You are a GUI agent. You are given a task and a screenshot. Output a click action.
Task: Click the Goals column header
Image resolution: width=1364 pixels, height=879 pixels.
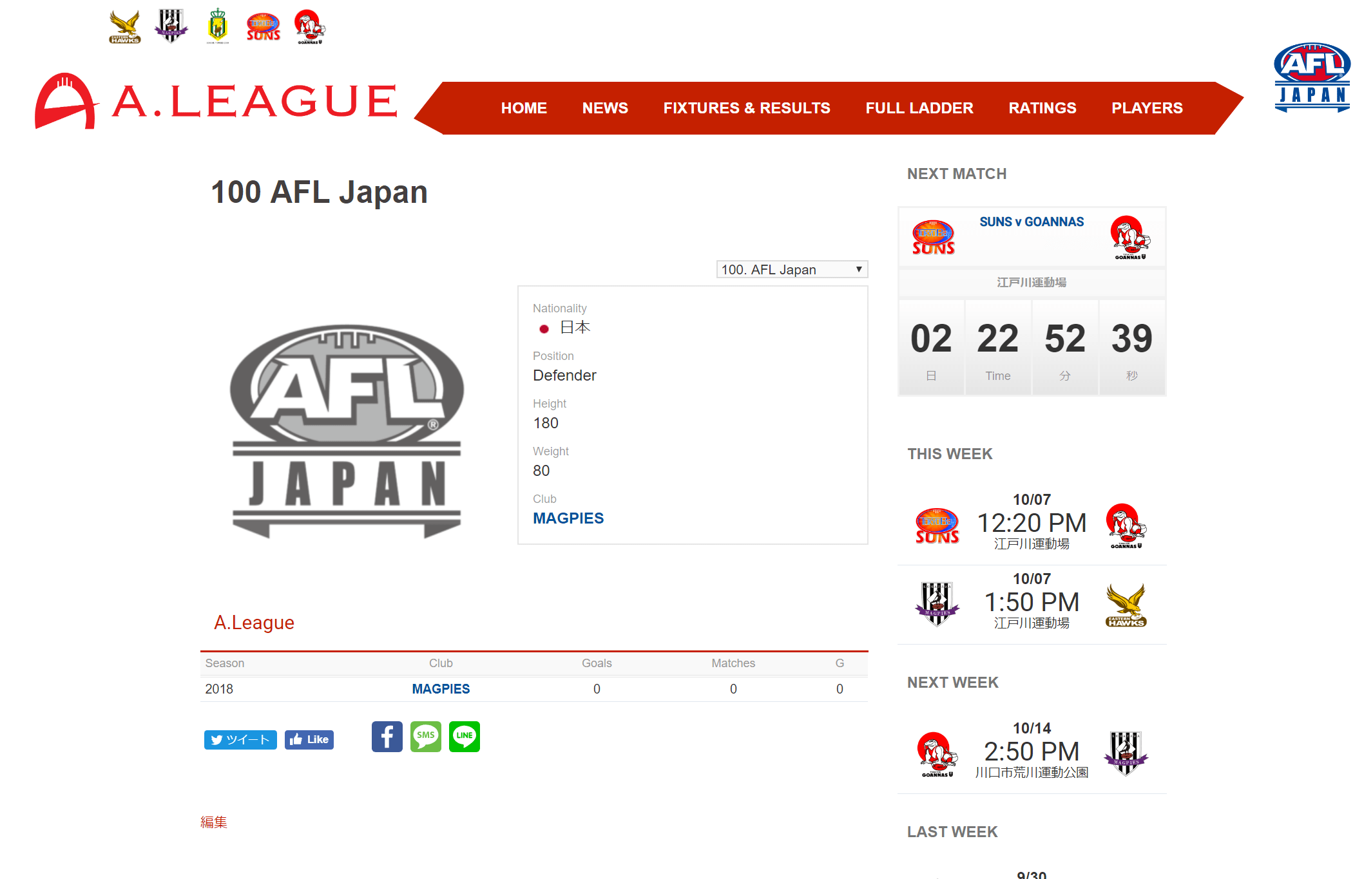tap(597, 663)
